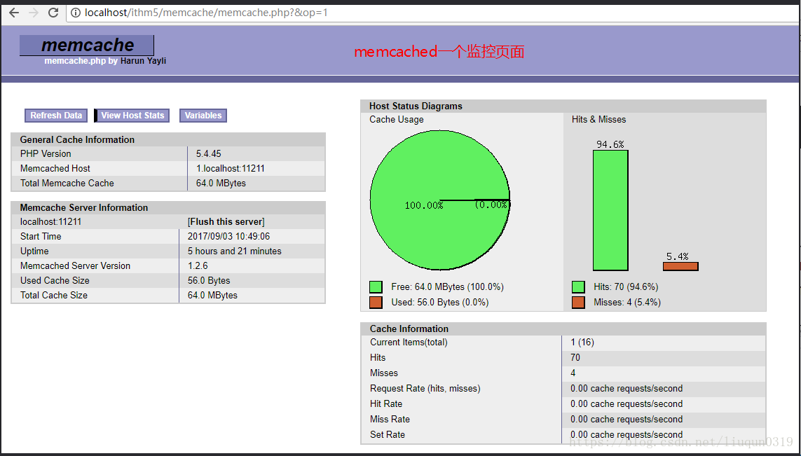The height and width of the screenshot is (456, 801).
Task: Open Harun Yayli author link
Action: point(143,61)
